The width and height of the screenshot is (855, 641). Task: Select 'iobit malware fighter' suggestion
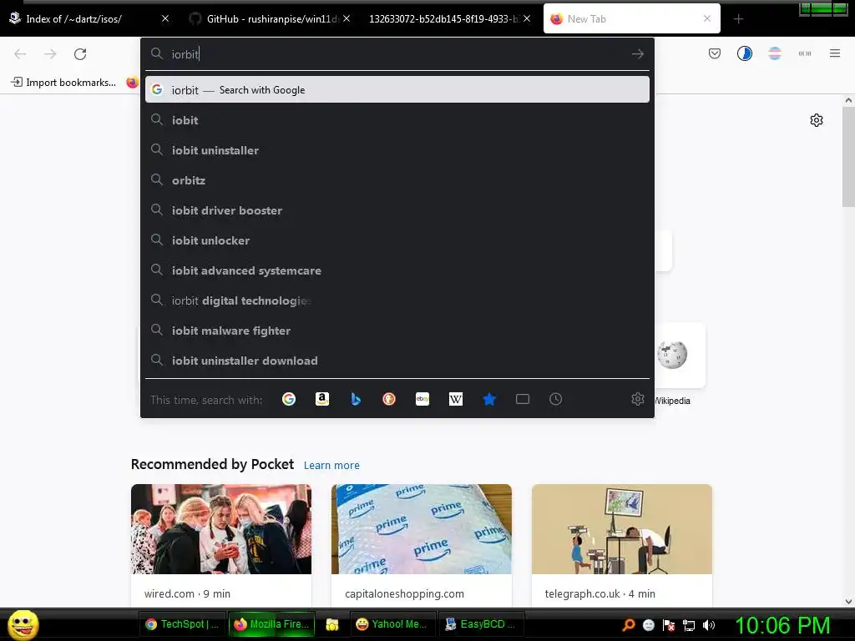pyautogui.click(x=397, y=331)
